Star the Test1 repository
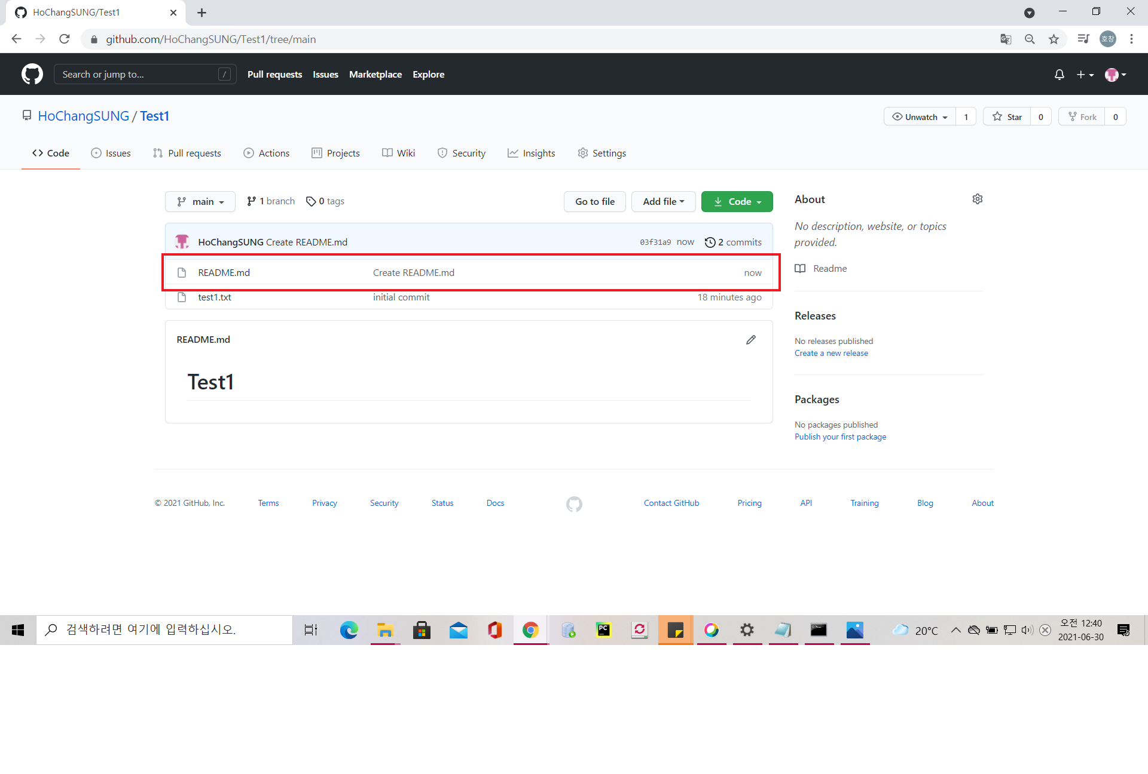The width and height of the screenshot is (1148, 774). 1007,117
